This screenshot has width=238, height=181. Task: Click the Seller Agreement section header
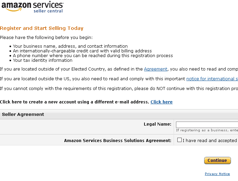coord(23,115)
